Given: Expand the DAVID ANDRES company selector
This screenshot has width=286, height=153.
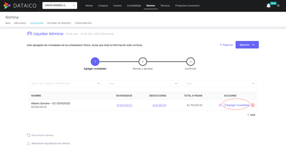Looking at the screenshot, I should point(59,5).
